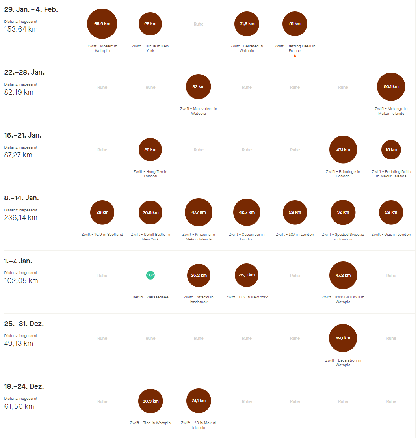Click the green 3,2 run bubble
This screenshot has width=418, height=438.
(150, 275)
